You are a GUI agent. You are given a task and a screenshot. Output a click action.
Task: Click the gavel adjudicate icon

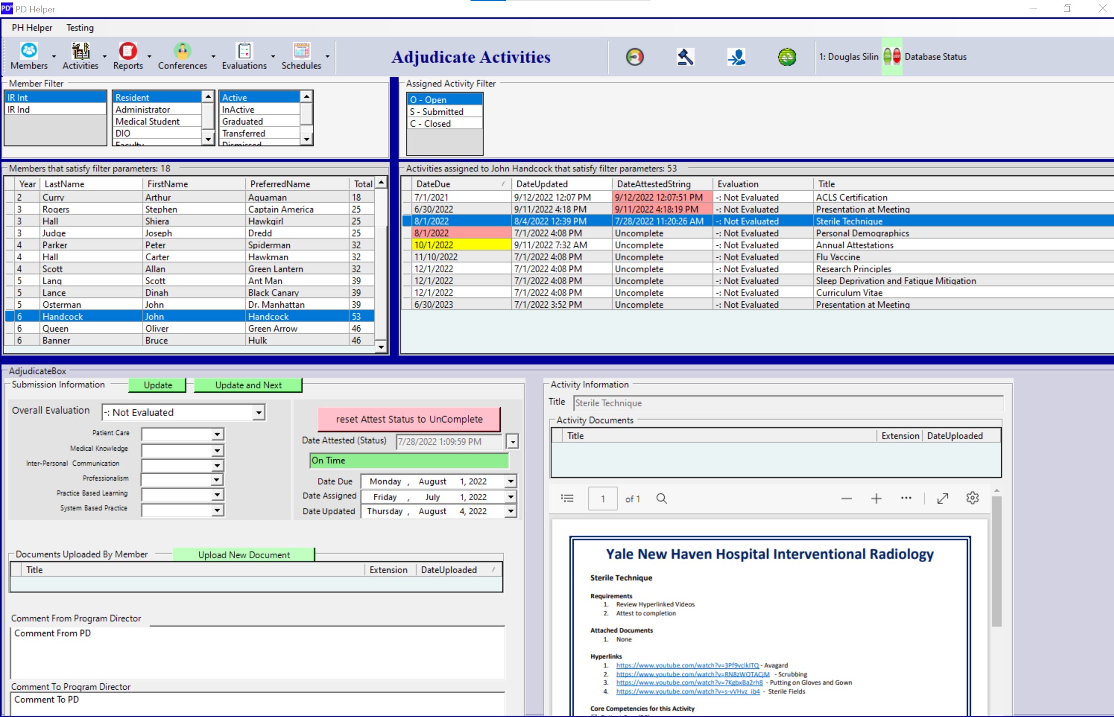coord(685,57)
